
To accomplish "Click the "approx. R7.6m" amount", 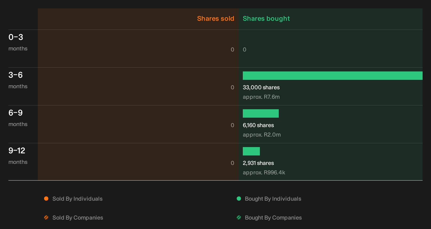I will [x=261, y=97].
